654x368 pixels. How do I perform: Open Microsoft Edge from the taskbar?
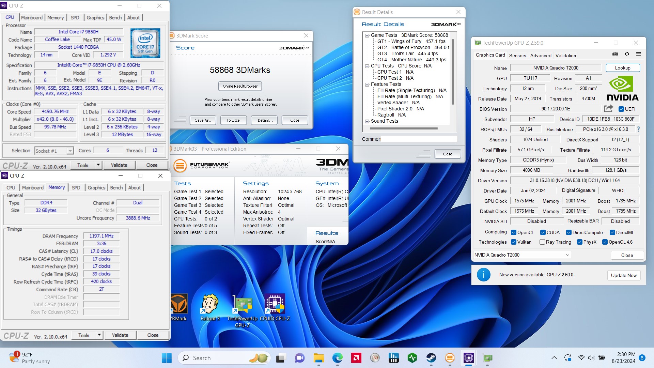click(x=337, y=358)
